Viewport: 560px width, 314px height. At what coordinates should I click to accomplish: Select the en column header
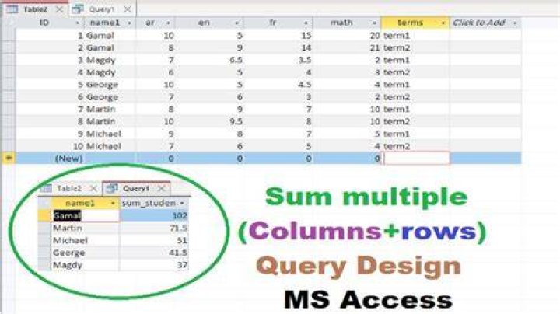pyautogui.click(x=208, y=23)
